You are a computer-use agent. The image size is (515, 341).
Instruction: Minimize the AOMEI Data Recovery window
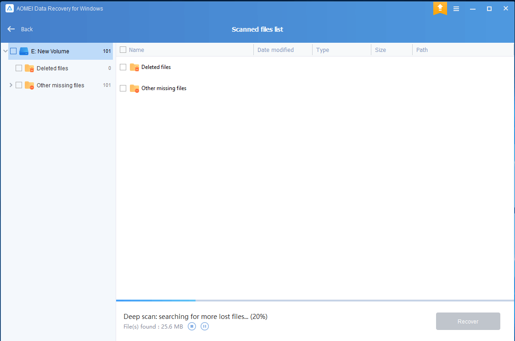[473, 9]
